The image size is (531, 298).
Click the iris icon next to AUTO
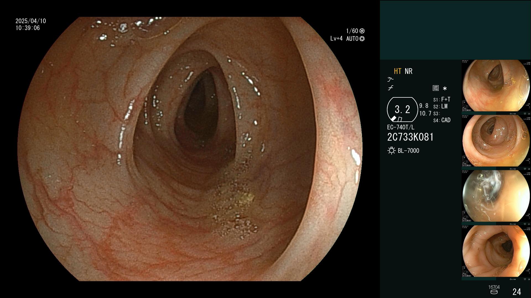pyautogui.click(x=362, y=39)
